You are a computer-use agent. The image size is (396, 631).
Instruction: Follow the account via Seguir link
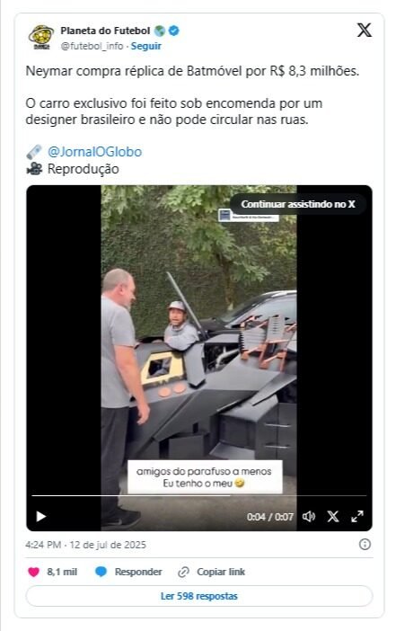(146, 46)
